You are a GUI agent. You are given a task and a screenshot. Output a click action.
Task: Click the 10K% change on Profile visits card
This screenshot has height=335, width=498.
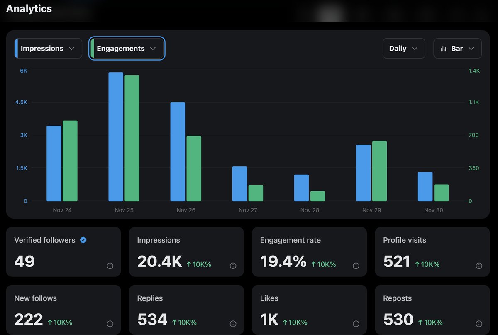[x=427, y=264]
